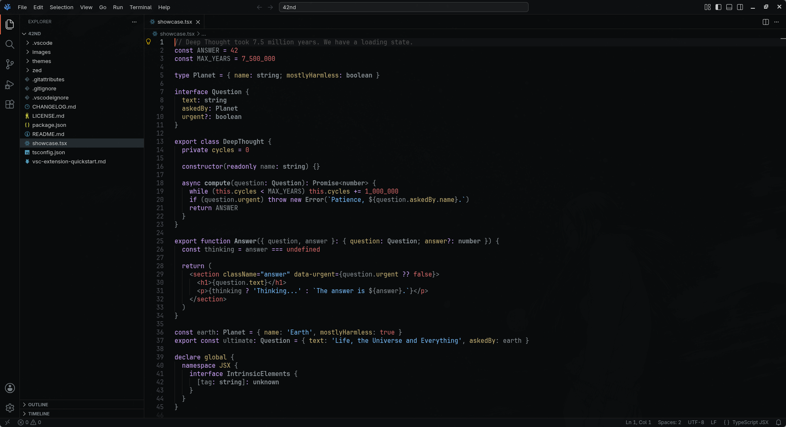Click the 42nd command center search box
Viewport: 786px width, 427px height.
click(404, 7)
